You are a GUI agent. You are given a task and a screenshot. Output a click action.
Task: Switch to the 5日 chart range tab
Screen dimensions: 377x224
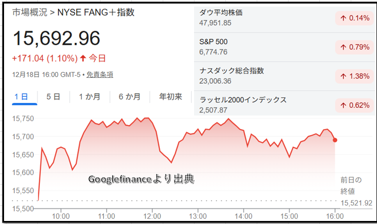[53, 96]
